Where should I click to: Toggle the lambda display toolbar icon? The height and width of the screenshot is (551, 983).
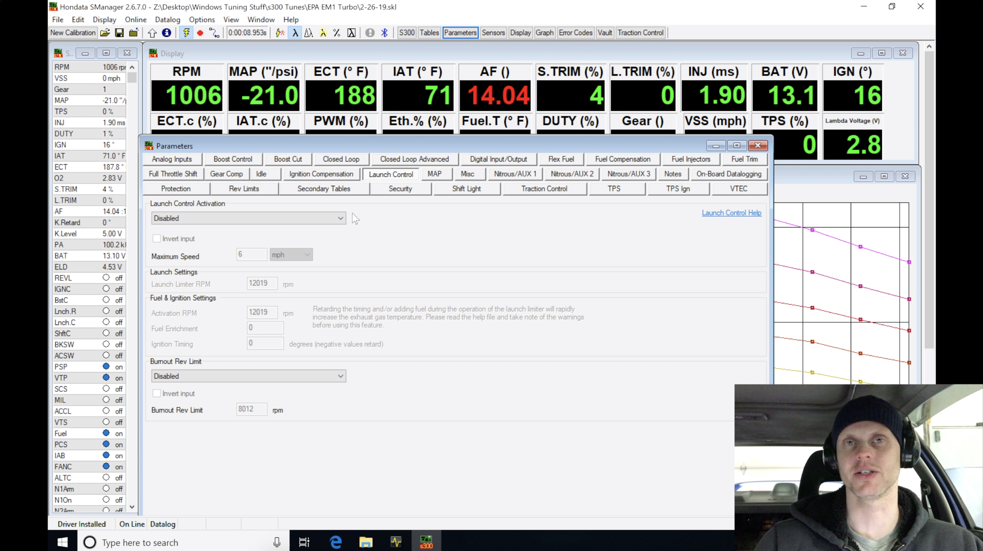coord(295,33)
